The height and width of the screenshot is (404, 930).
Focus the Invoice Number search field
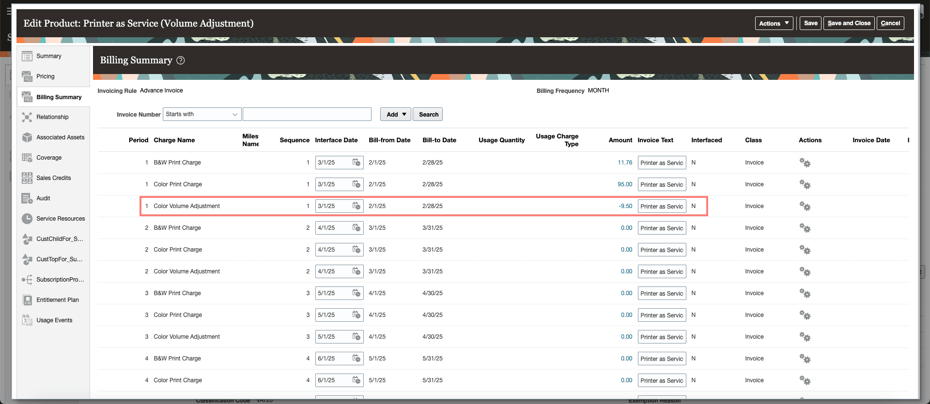[x=307, y=114]
